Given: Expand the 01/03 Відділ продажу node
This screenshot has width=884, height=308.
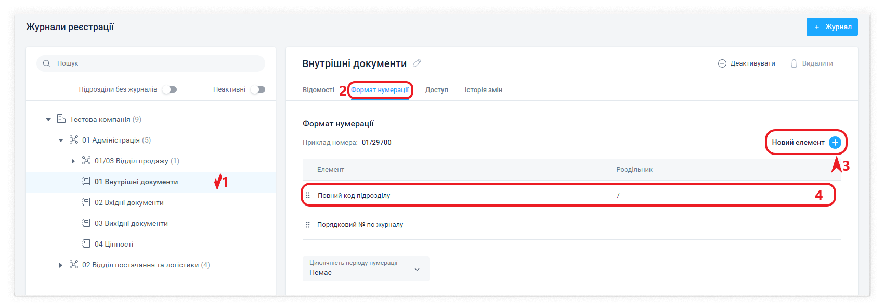Looking at the screenshot, I should tap(73, 161).
